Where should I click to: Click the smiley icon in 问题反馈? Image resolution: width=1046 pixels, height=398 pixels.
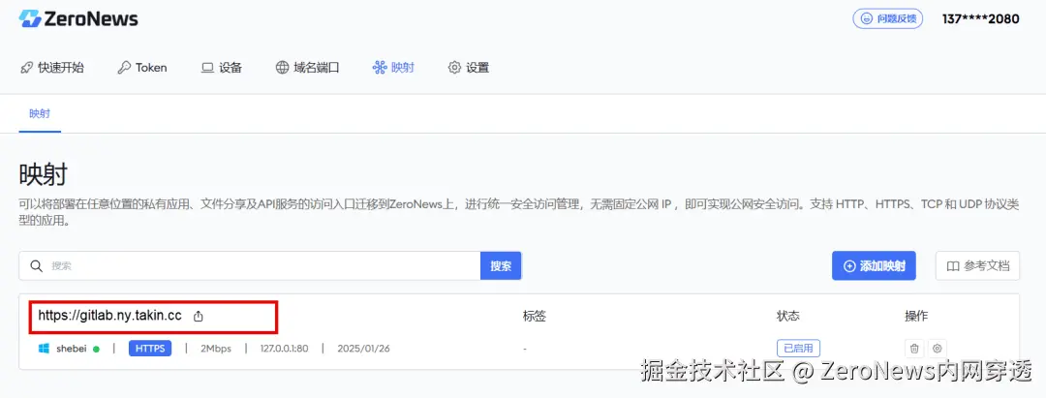[867, 18]
